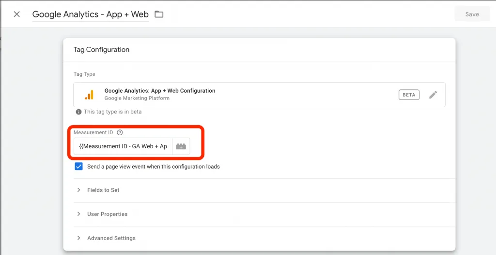The image size is (496, 255).
Task: Click the folder icon beside the tag name
Action: pos(159,14)
